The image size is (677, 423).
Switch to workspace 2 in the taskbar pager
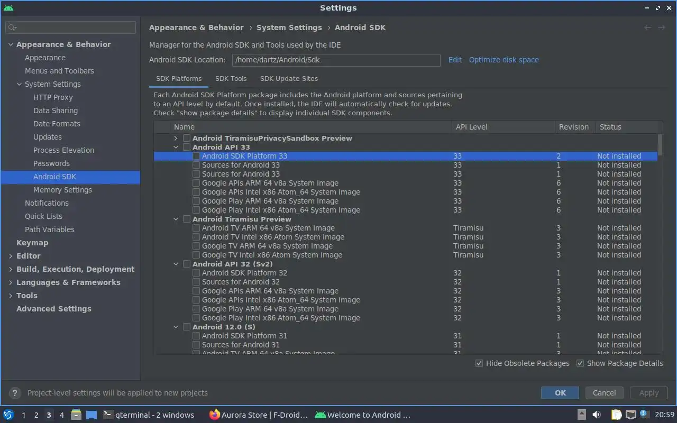pos(36,415)
